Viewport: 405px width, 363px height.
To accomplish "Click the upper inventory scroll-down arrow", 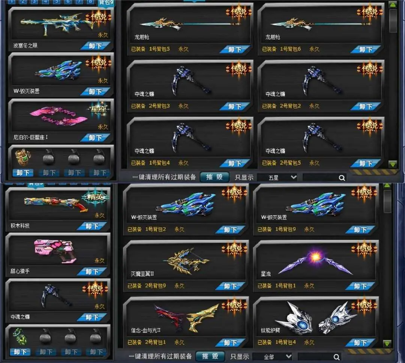I will pyautogui.click(x=393, y=164).
